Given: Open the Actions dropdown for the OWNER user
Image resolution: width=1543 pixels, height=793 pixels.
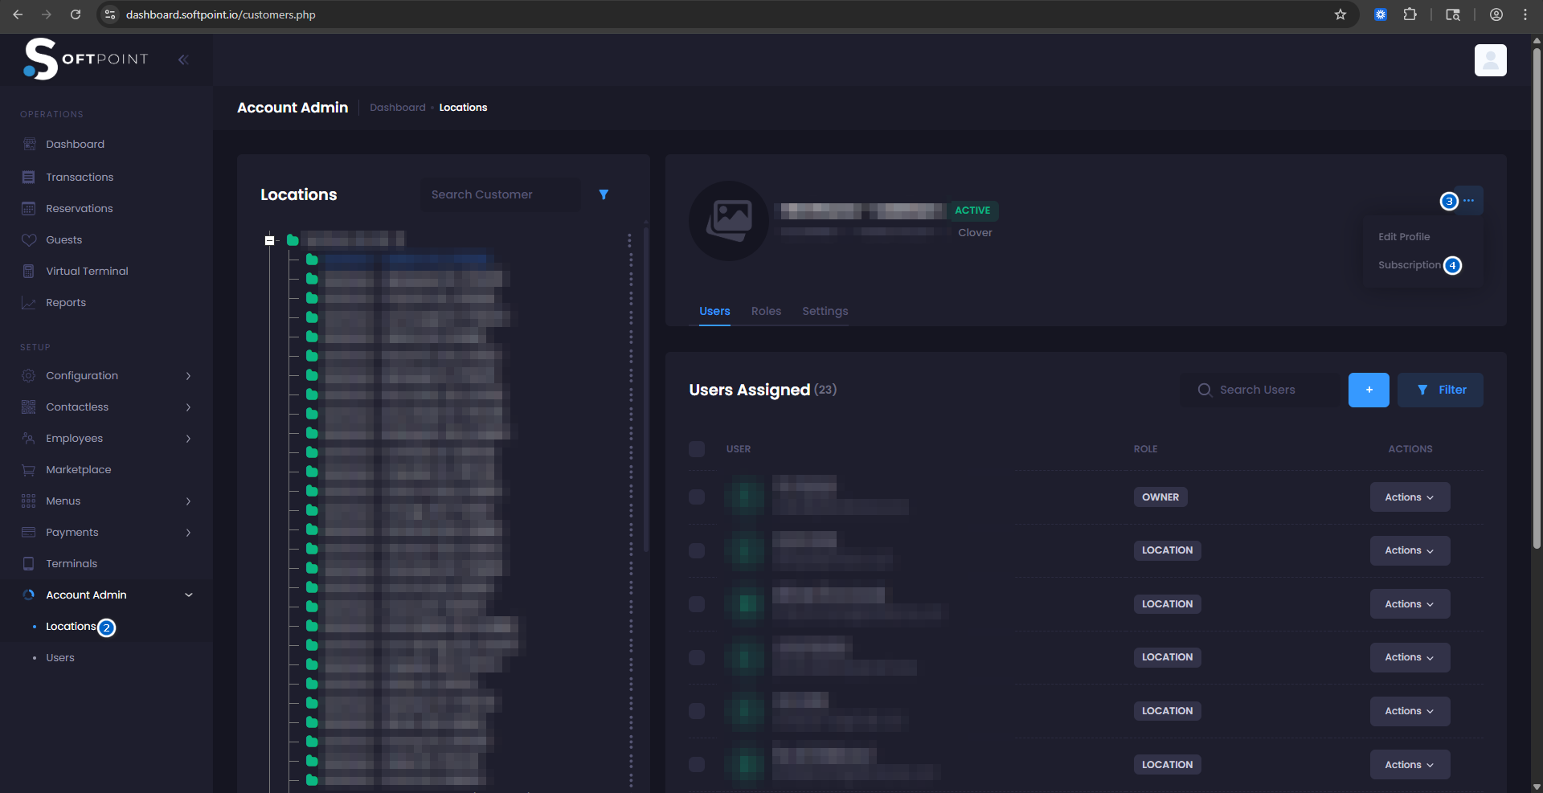Looking at the screenshot, I should 1410,497.
